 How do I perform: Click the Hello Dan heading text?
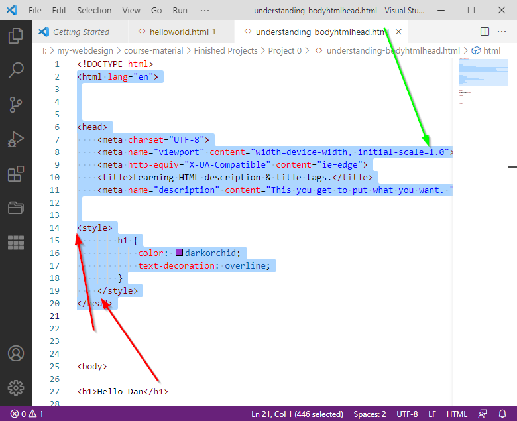click(120, 391)
